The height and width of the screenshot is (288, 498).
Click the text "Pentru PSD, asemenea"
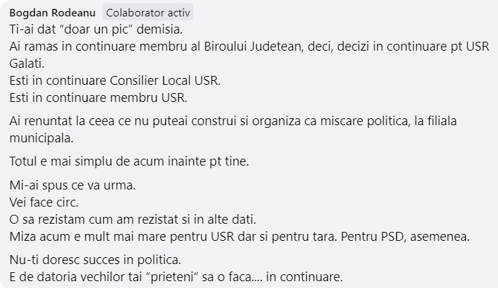click(x=405, y=237)
